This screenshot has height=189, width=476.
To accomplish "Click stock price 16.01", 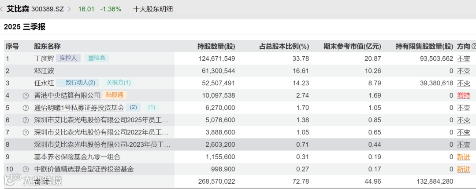I will click(x=86, y=9).
